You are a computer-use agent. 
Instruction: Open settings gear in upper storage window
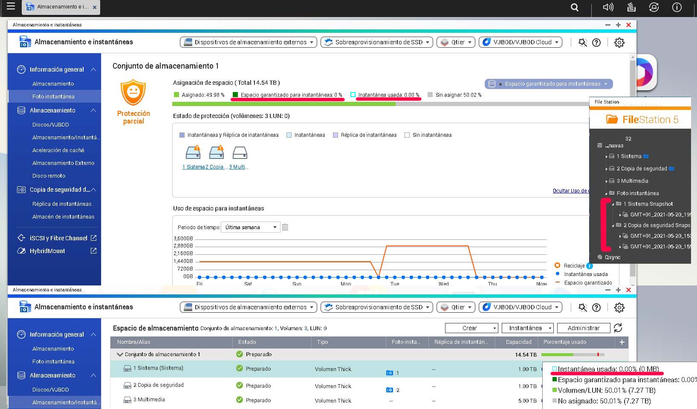[x=619, y=43]
